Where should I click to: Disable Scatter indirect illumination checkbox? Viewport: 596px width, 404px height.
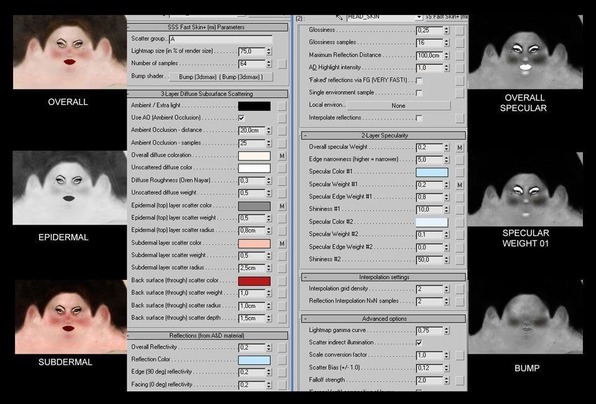(419, 343)
